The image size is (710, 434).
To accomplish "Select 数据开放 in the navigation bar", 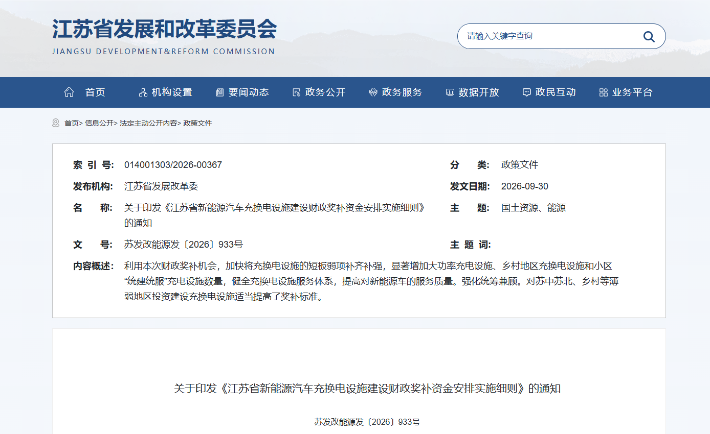I will [x=479, y=92].
